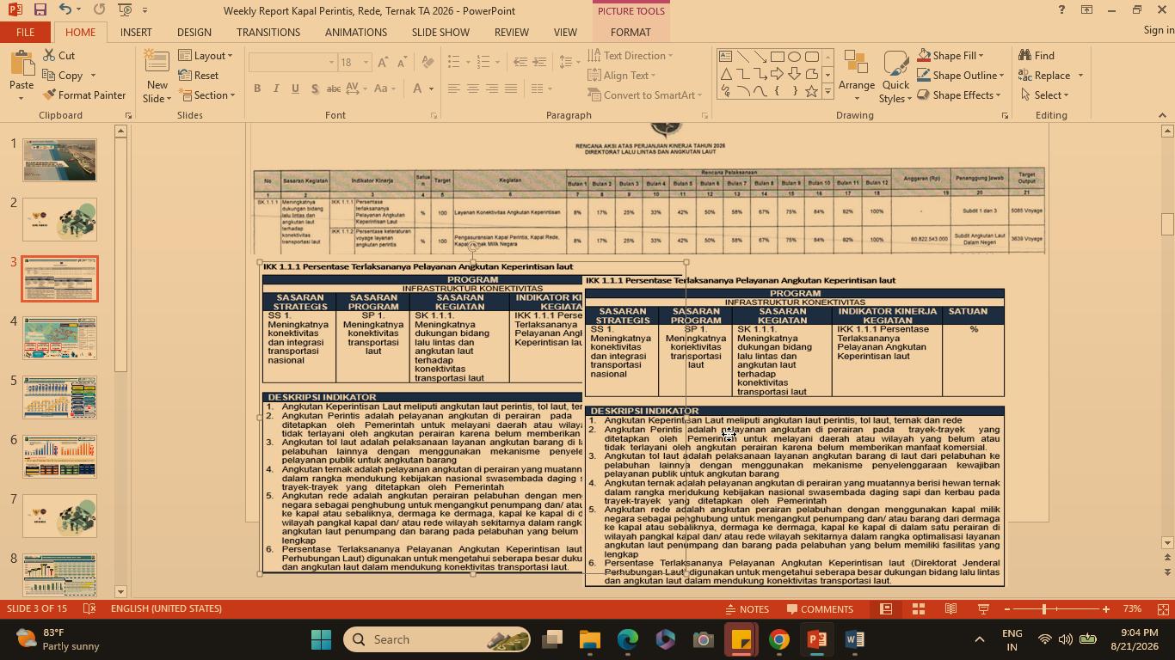Select the slide 5 thumbnail
The width and height of the screenshot is (1175, 660).
tap(60, 397)
